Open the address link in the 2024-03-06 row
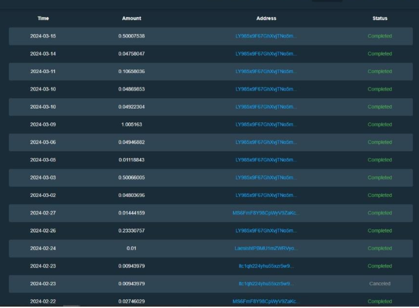This screenshot has width=419, height=308. click(266, 142)
